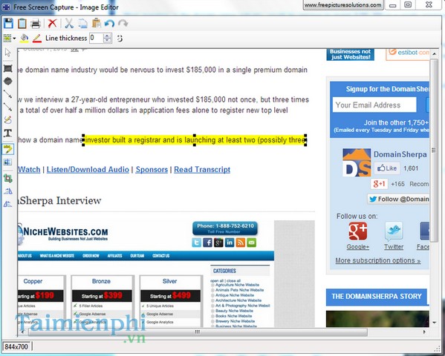Viewport: 445px width, 356px height.
Task: Print the image using the printer icon
Action: coord(36,24)
